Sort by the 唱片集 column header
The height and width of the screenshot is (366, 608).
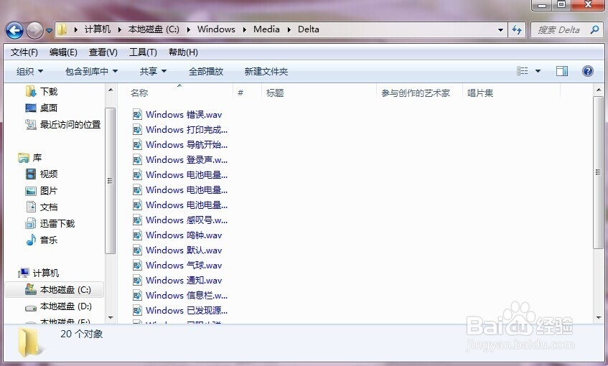(480, 93)
